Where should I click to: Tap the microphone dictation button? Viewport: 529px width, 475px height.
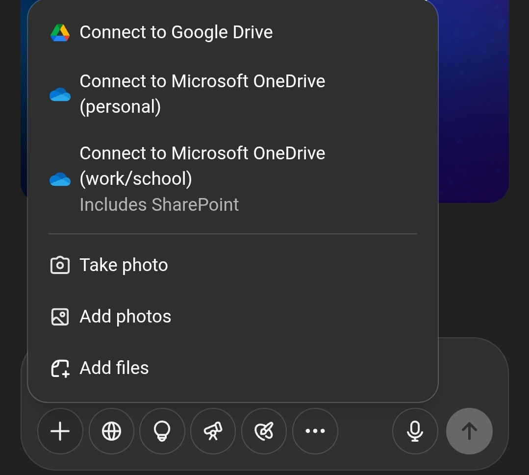click(x=415, y=431)
